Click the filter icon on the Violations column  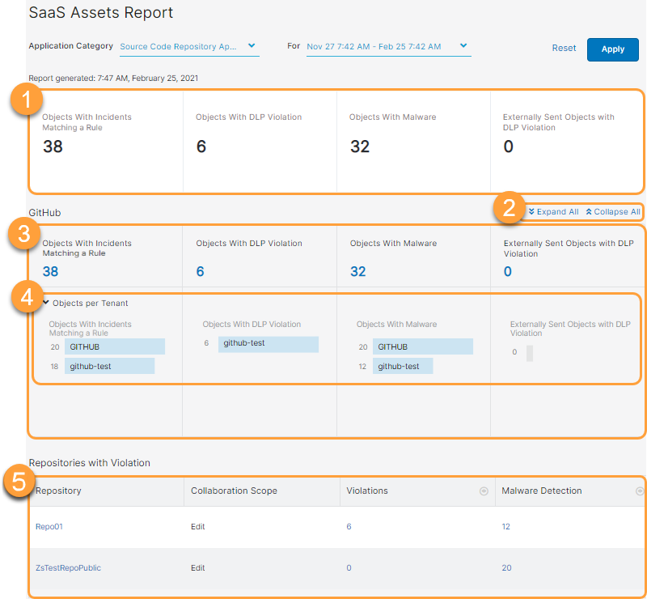pyautogui.click(x=484, y=491)
